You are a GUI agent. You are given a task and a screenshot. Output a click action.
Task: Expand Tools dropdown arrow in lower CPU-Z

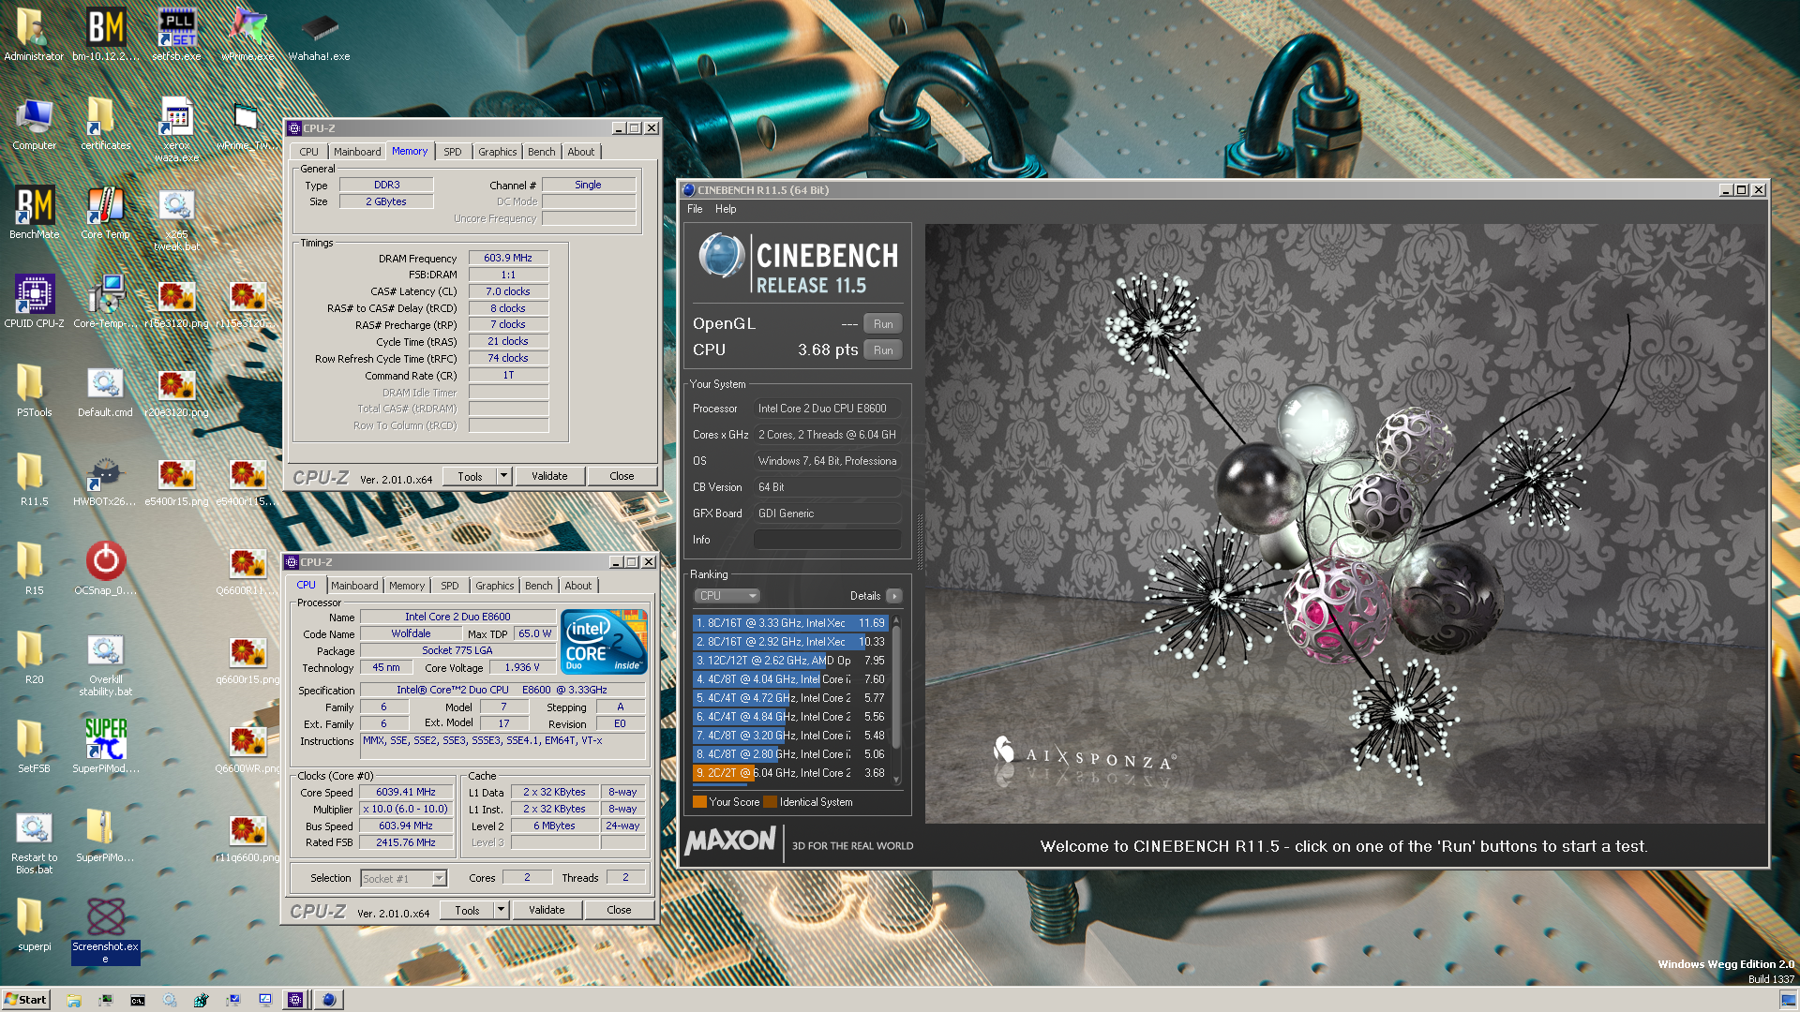click(x=501, y=910)
